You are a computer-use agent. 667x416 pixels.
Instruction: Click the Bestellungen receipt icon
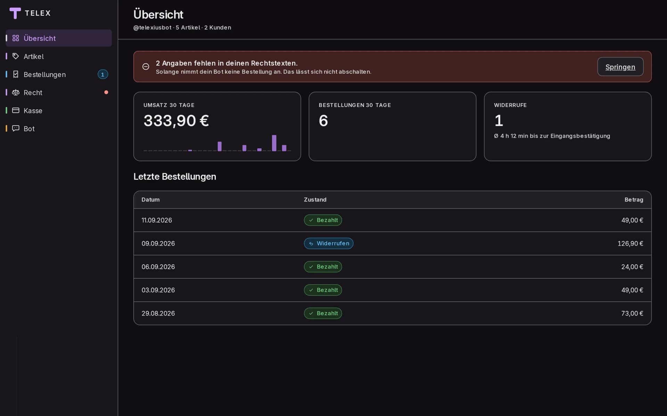(16, 74)
